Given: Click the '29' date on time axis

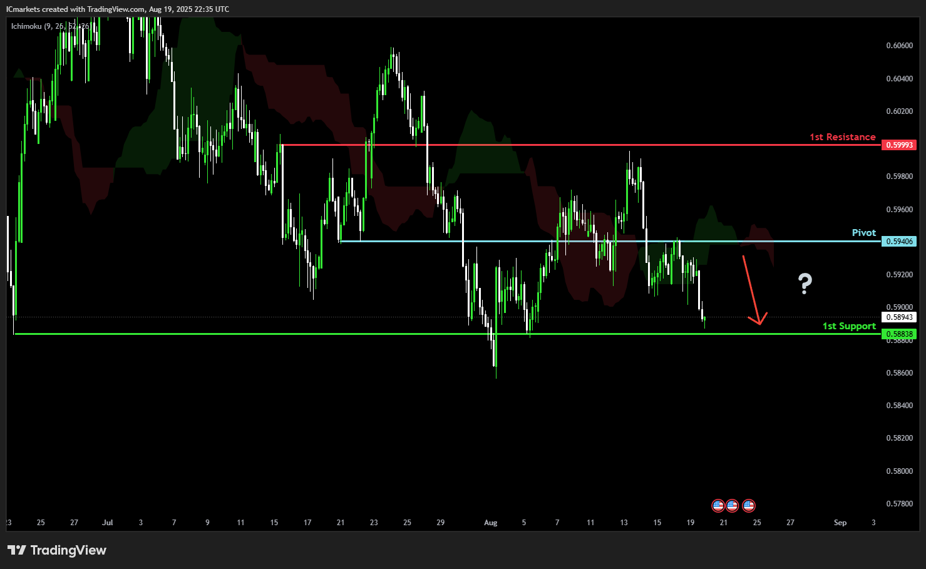Looking at the screenshot, I should point(441,523).
